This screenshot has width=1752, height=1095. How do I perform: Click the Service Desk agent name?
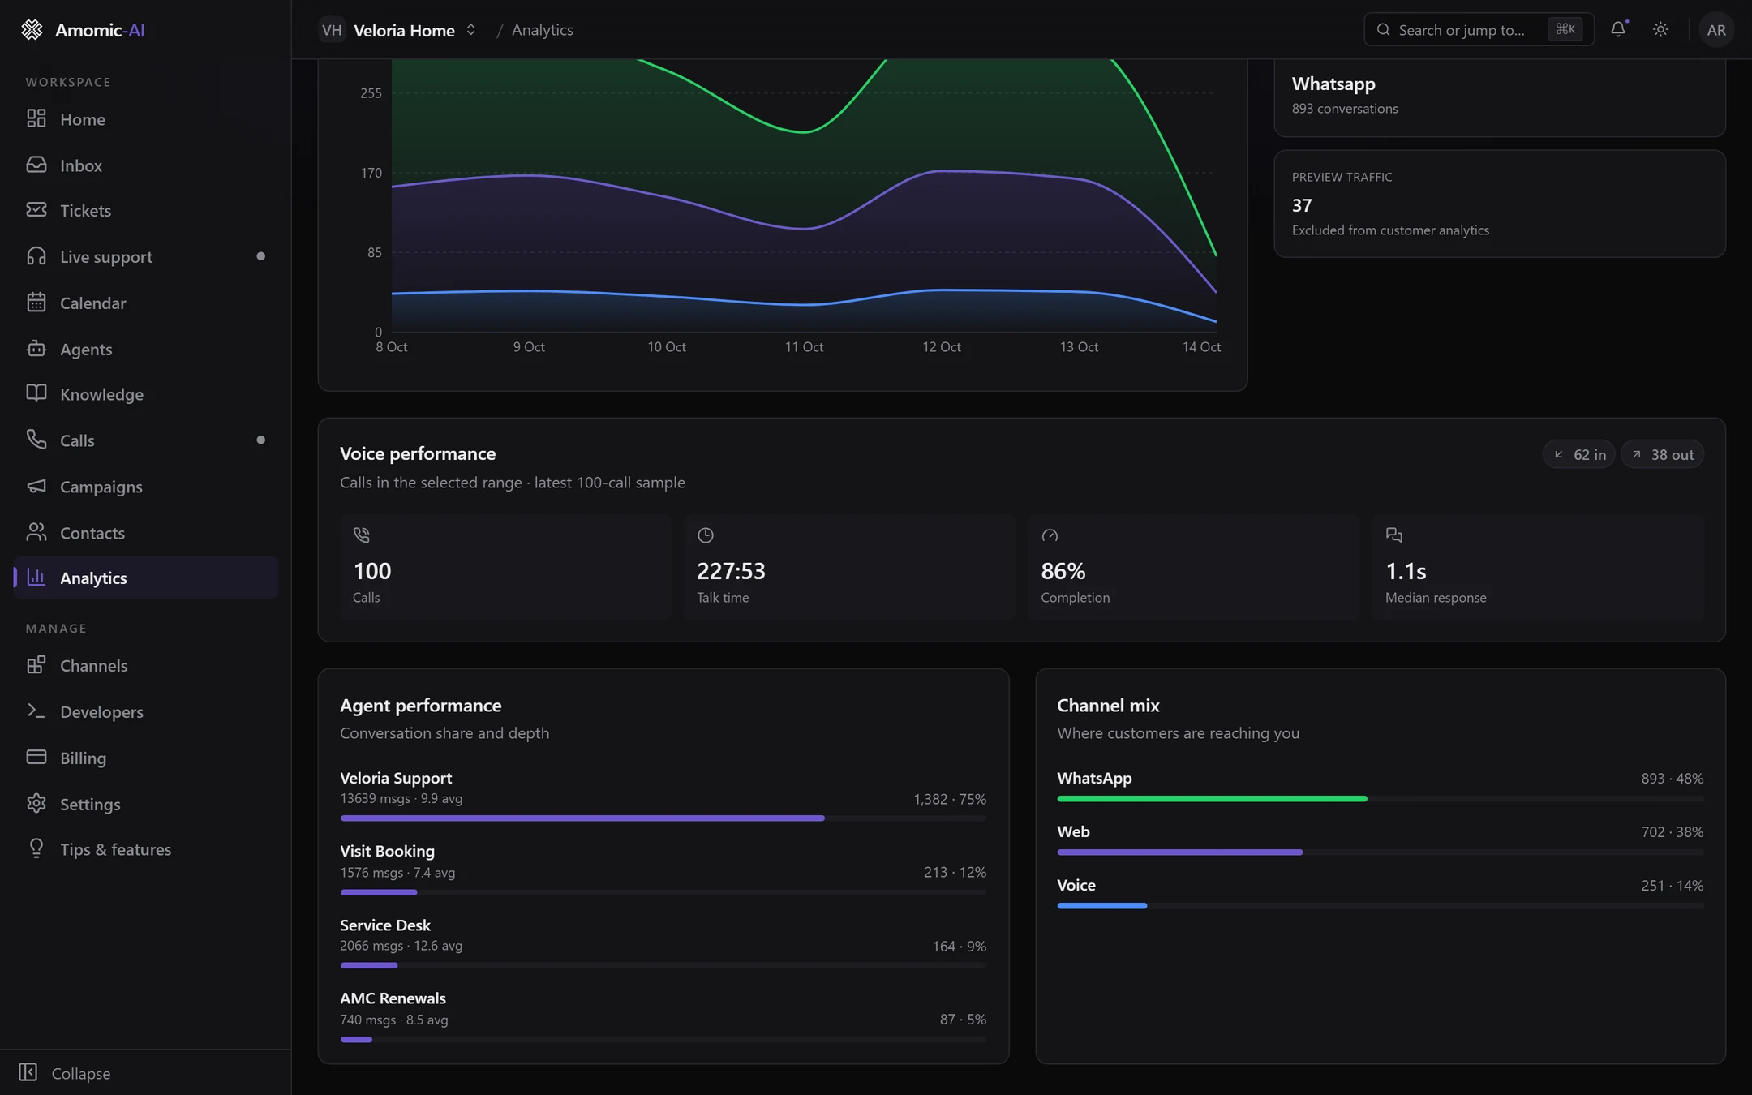pyautogui.click(x=385, y=925)
